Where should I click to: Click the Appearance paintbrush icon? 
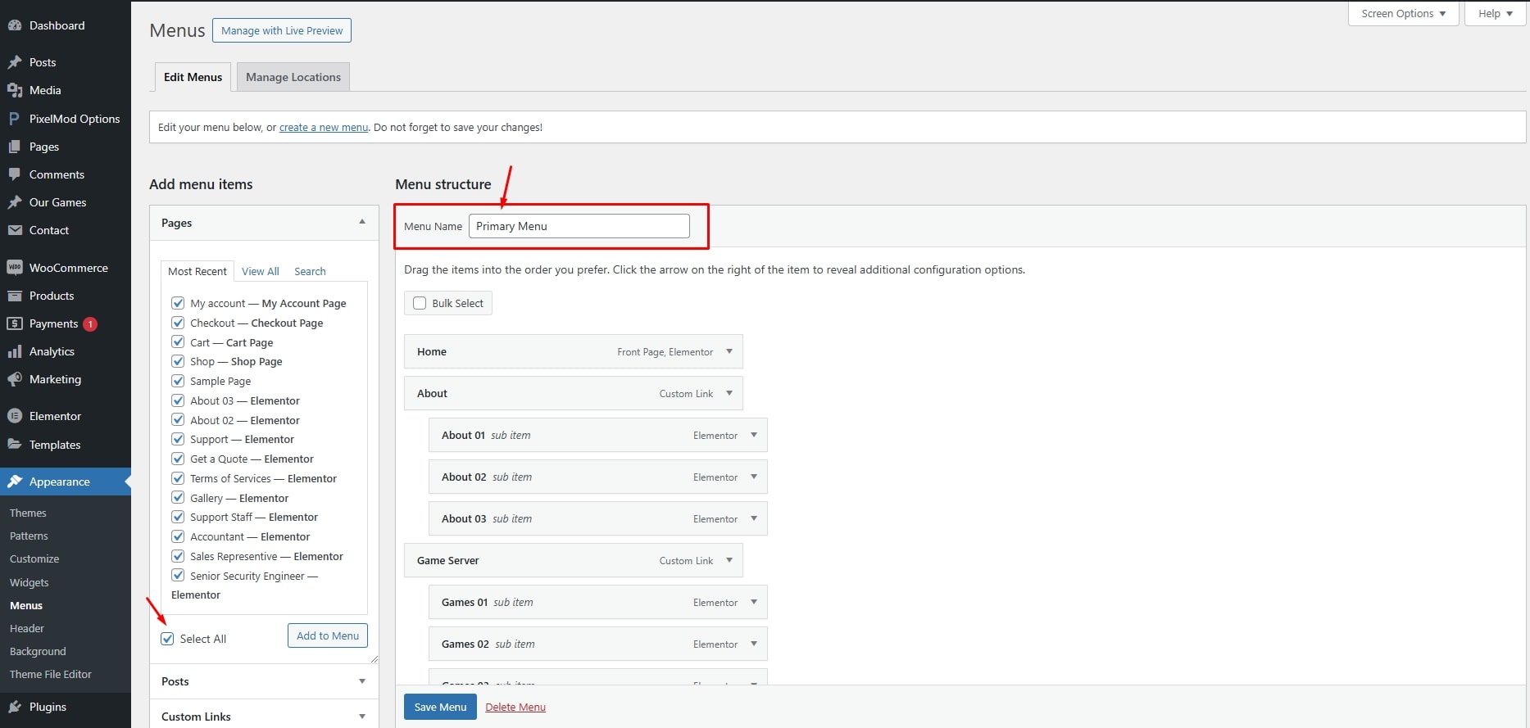pos(15,482)
